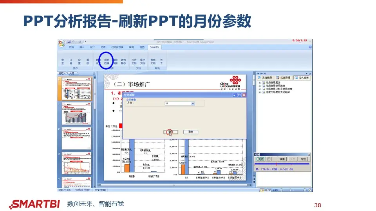
Task: Select the slide thumbnail numbered 1
Action: (76, 113)
